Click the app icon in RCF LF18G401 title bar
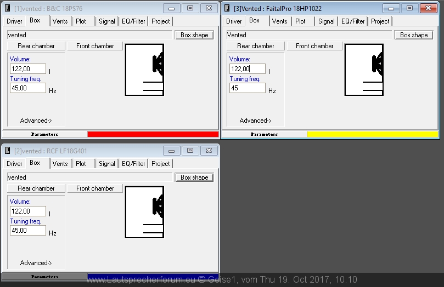Viewport: 444px width, 287px height. tap(8, 150)
